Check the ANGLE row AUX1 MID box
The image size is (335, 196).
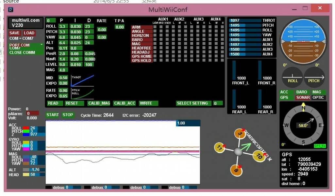pos(161,31)
